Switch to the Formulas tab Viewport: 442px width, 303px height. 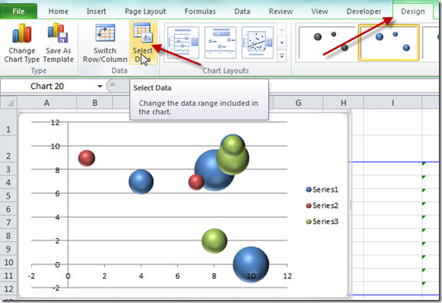pyautogui.click(x=200, y=12)
